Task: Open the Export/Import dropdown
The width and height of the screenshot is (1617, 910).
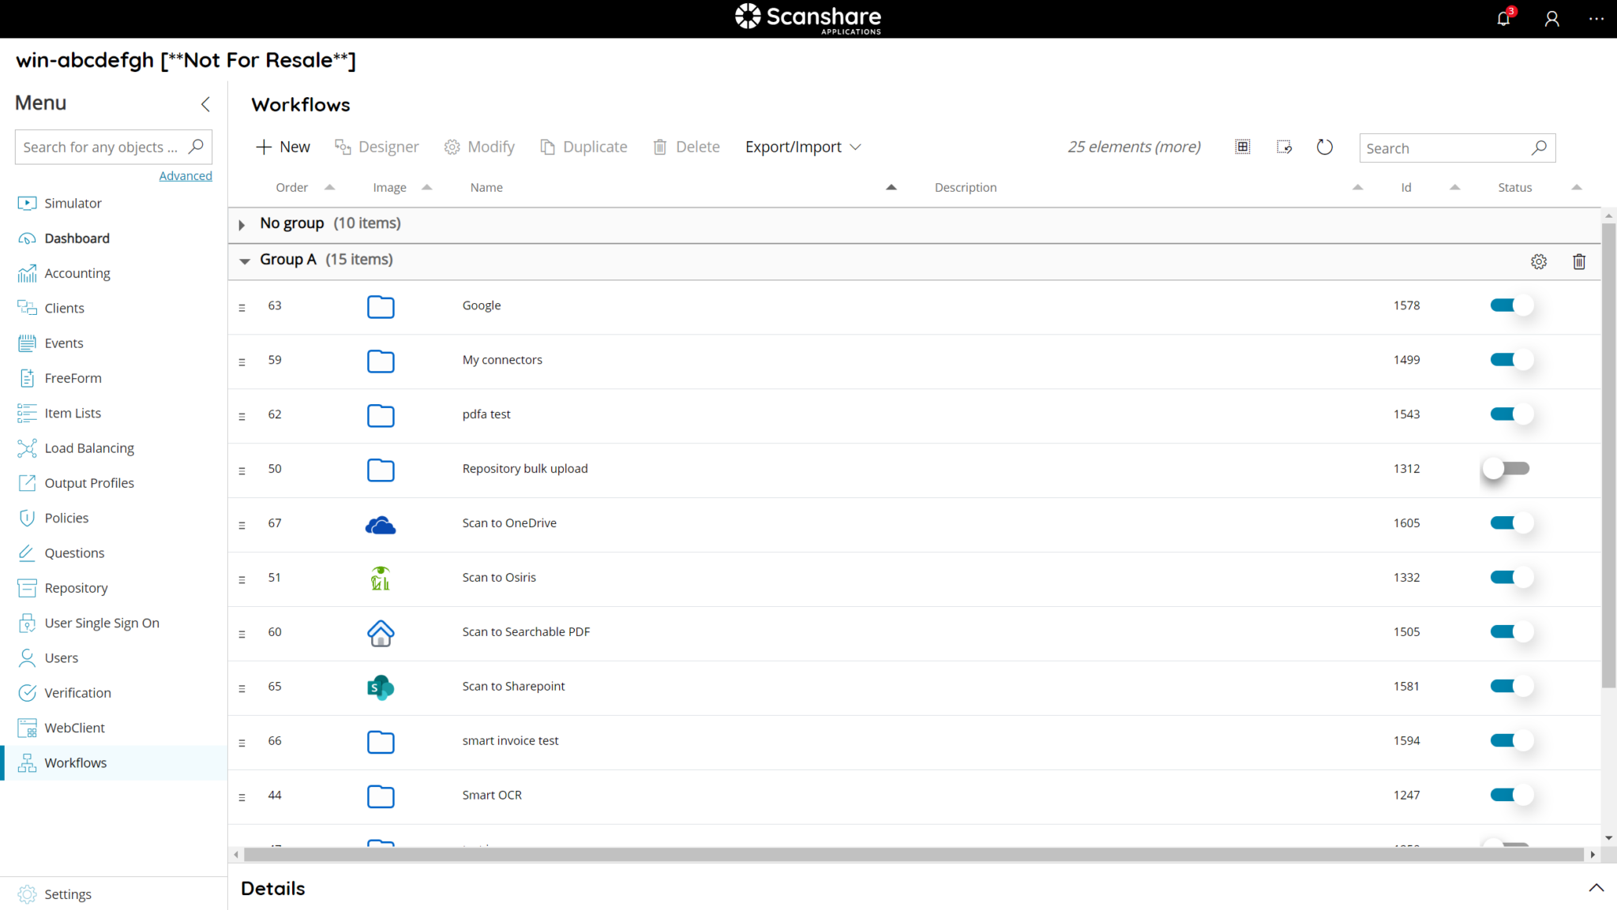Action: pos(803,147)
